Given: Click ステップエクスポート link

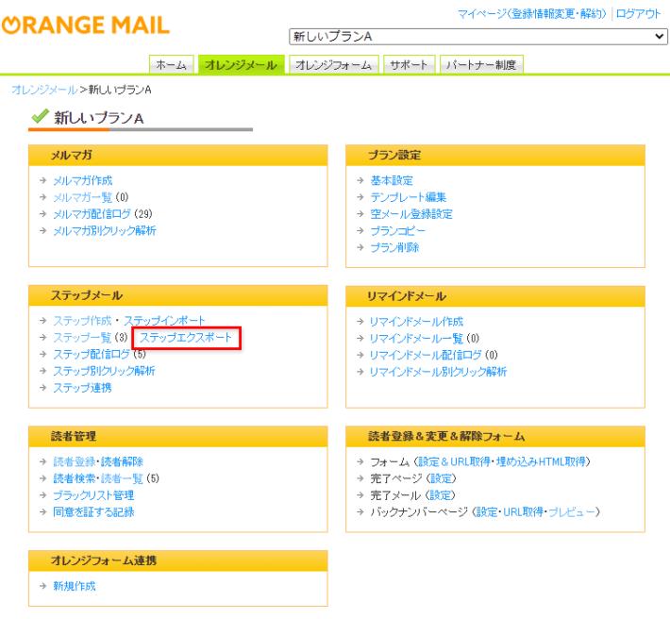Looking at the screenshot, I should click(186, 338).
